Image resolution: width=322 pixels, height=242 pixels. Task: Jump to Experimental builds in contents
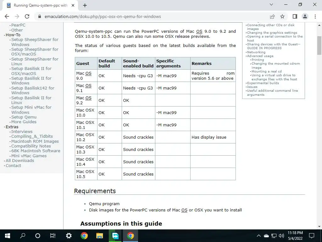263,83
